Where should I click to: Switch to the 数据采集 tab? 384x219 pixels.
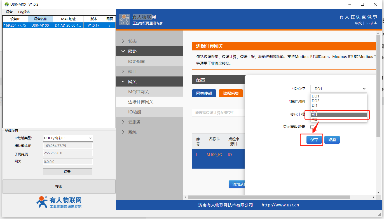[x=231, y=93]
